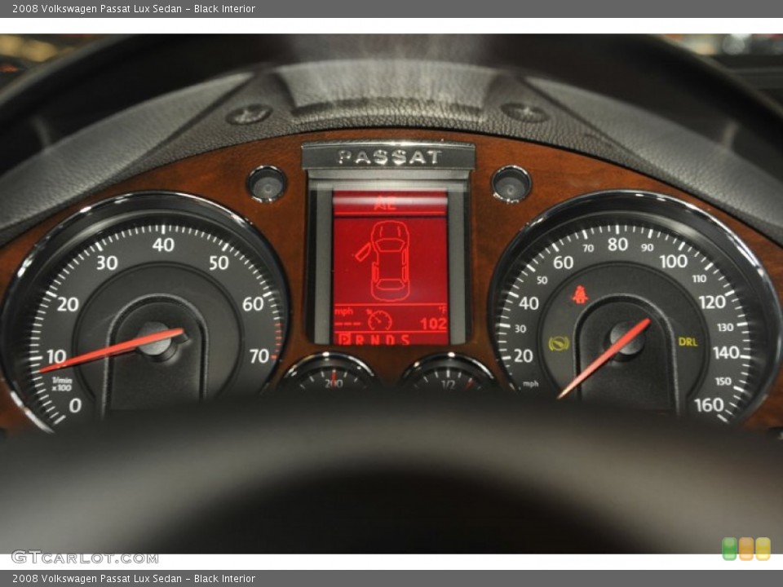The width and height of the screenshot is (783, 587).
Task: Click the small 90 on the speedometer
Action: 648,248
